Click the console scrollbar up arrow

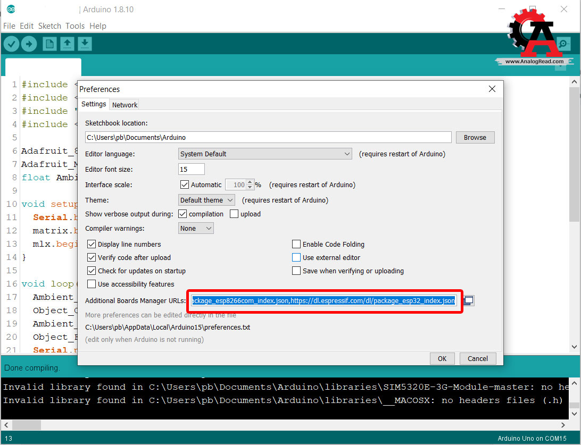tap(574, 383)
